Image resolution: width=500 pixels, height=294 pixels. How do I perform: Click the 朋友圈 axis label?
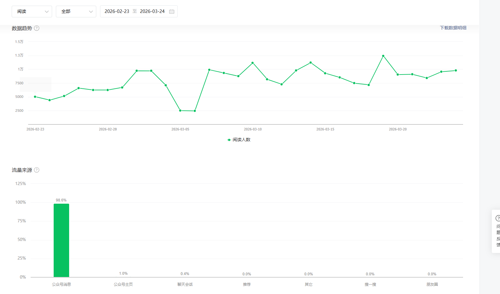coord(432,285)
